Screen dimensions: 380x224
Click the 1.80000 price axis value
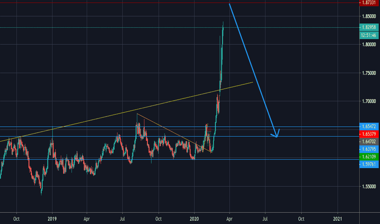click(x=369, y=44)
